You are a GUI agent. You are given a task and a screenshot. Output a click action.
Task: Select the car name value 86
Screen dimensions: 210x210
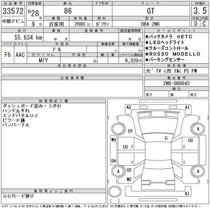point(68,11)
